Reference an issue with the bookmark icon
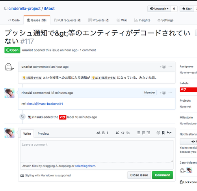 (x=163, y=133)
